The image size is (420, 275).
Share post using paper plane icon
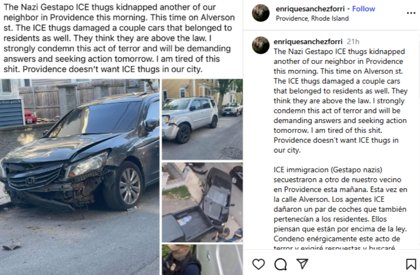click(x=302, y=264)
